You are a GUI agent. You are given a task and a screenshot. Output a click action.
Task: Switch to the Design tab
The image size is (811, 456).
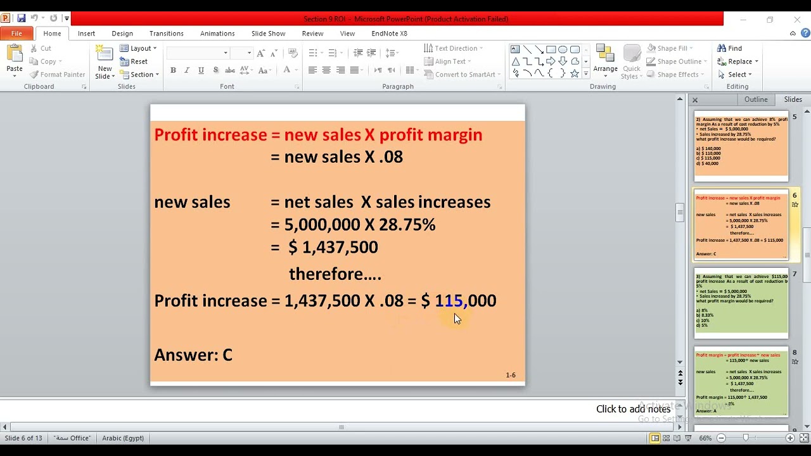[x=122, y=34]
